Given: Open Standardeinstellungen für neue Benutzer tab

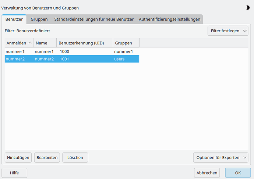Looking at the screenshot, I should pyautogui.click(x=94, y=19).
